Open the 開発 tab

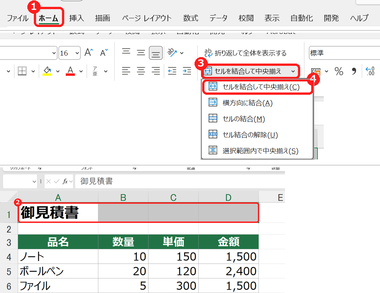[331, 18]
